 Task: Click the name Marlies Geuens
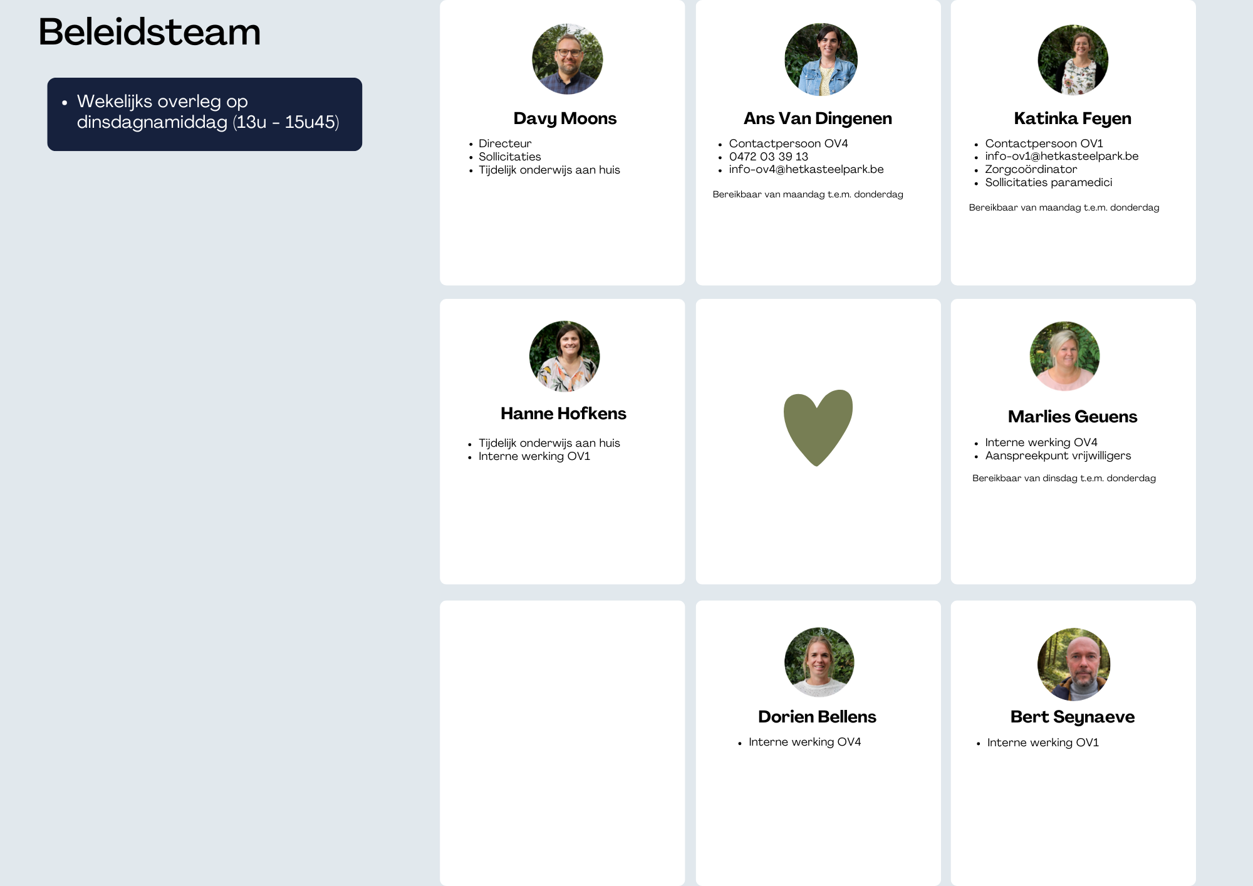coord(1072,417)
